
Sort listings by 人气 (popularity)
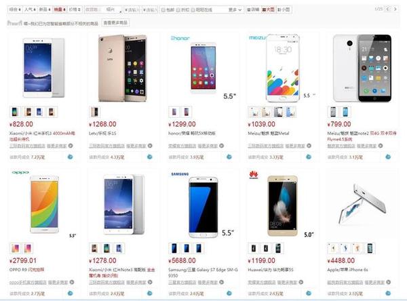pyautogui.click(x=30, y=9)
